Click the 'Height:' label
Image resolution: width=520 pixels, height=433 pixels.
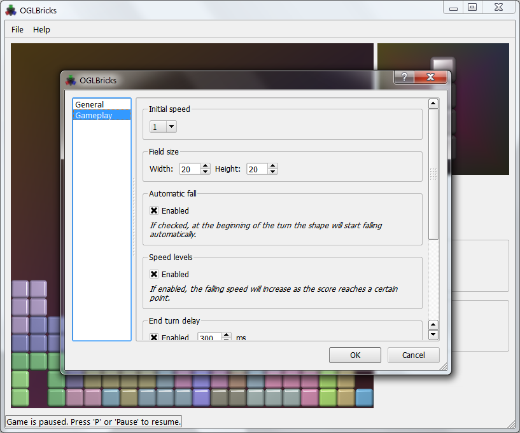point(227,169)
